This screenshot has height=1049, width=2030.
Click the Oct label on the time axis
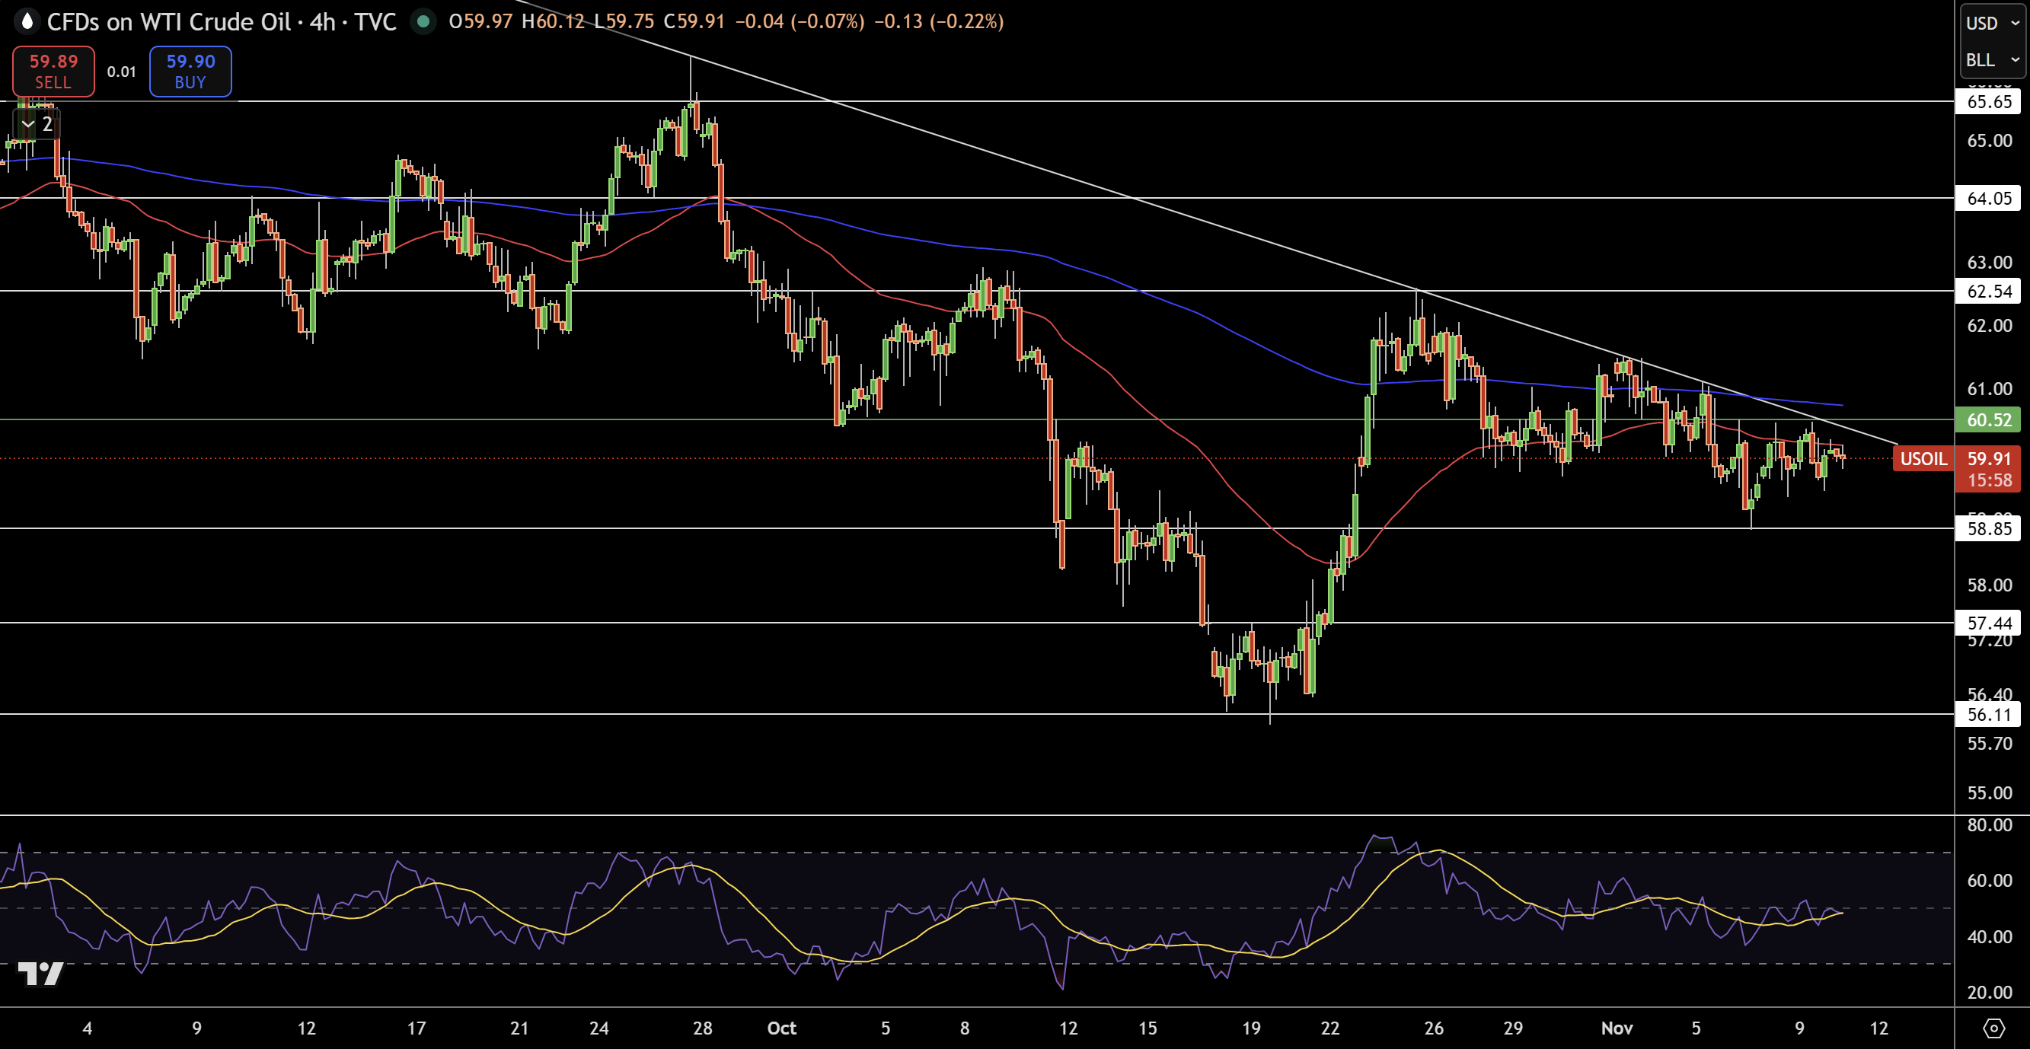782,1028
